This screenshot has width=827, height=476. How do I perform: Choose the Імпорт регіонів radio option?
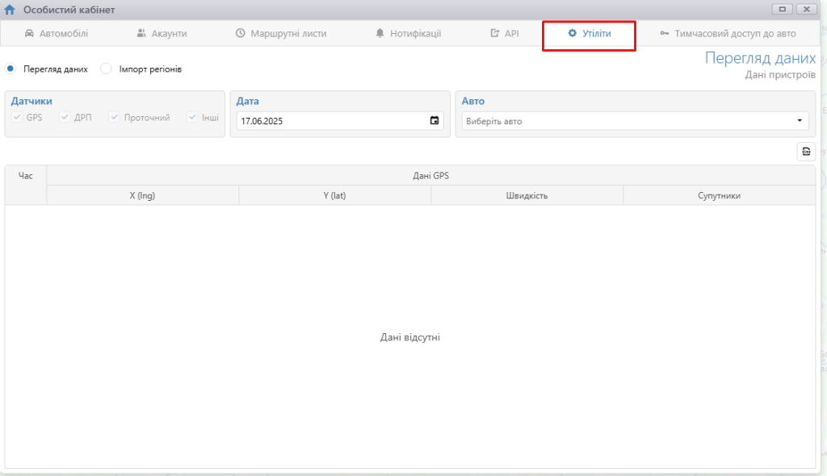[106, 69]
